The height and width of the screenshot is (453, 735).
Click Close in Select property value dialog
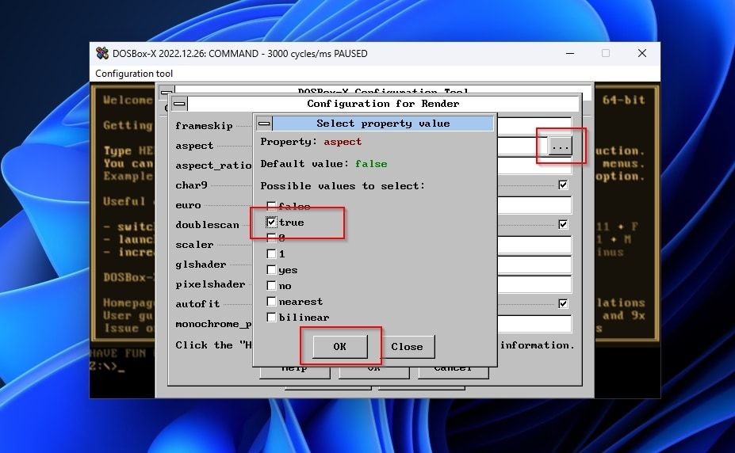coord(407,347)
